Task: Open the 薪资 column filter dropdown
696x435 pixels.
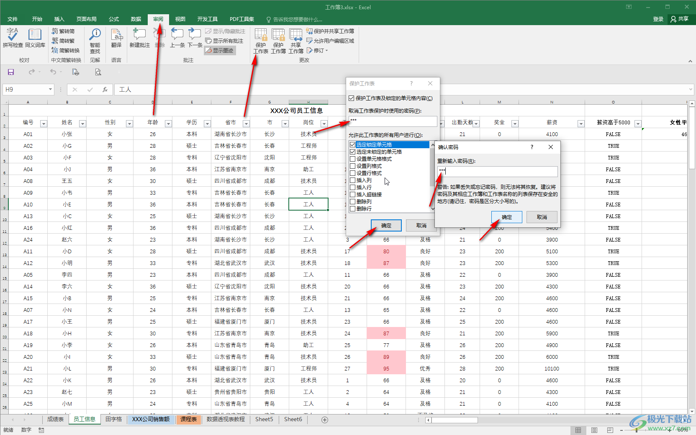Action: click(581, 124)
